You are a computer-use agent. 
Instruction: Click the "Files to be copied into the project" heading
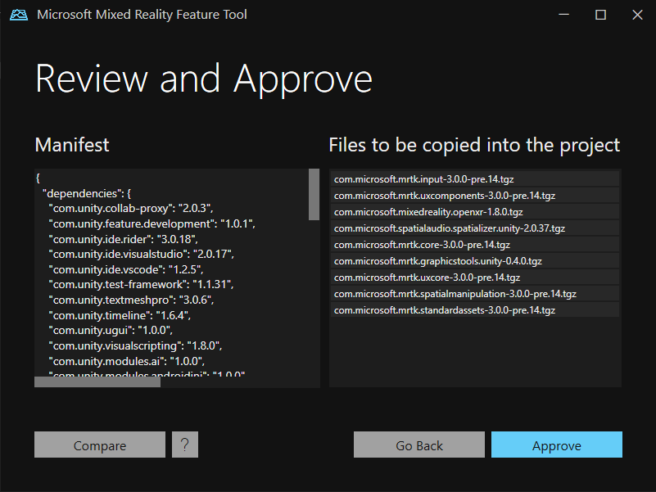tap(474, 145)
